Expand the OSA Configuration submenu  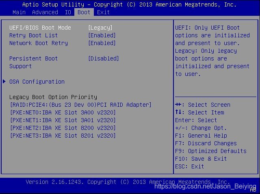37,82
